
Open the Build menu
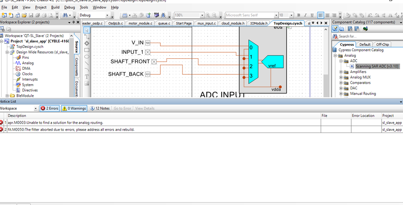tap(55, 7)
